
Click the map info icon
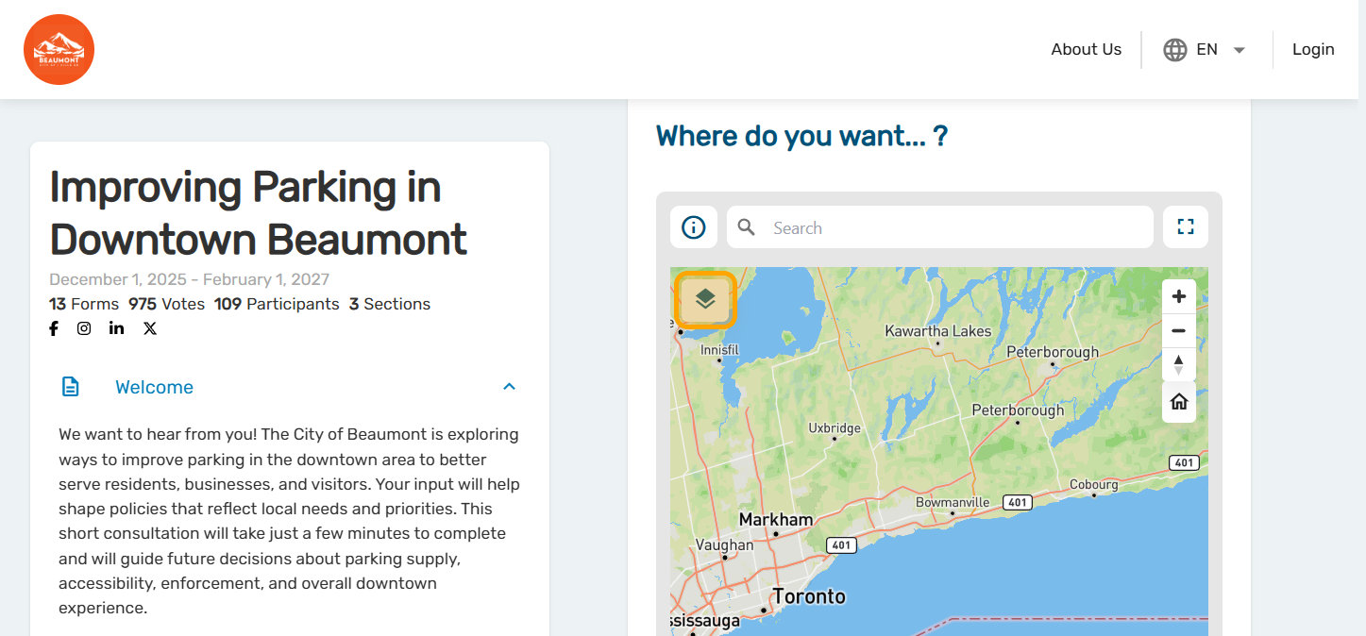coord(694,227)
